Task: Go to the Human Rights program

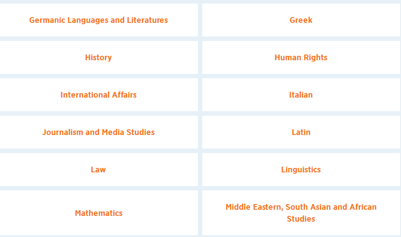Action: click(301, 58)
